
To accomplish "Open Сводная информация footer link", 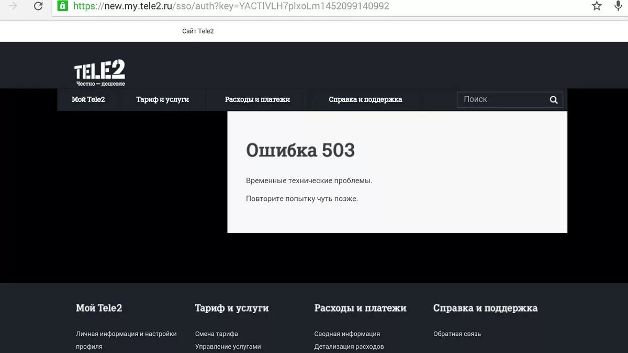I will 347,334.
